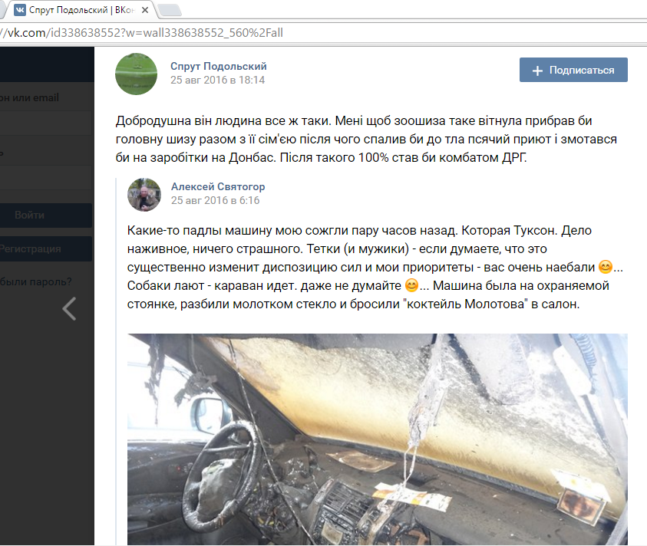Screen dimensions: 647x546
Task: Click the plus icon on Подписаться
Action: (537, 71)
